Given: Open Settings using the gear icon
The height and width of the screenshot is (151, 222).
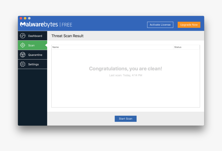Looking at the screenshot, I should (x=22, y=64).
